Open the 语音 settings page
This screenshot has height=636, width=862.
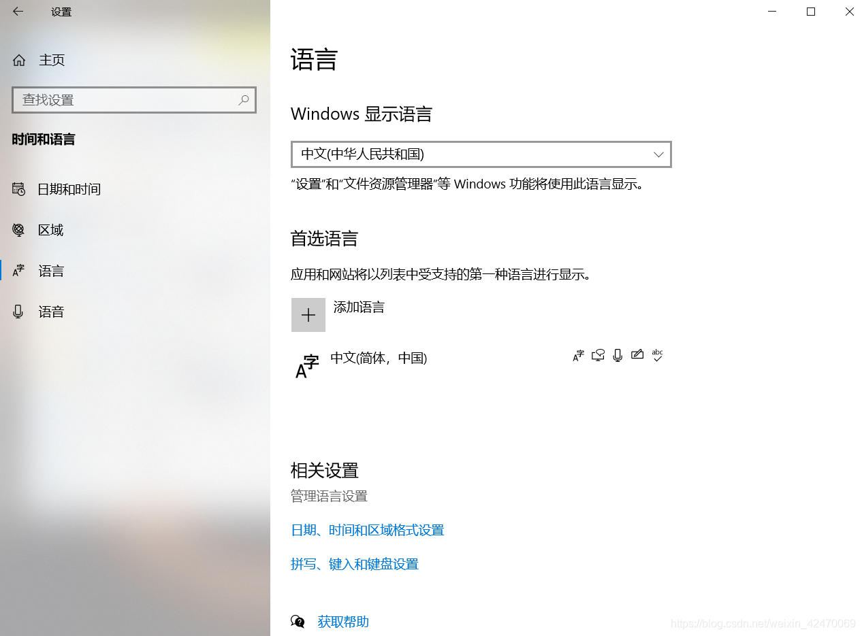[x=135, y=312]
